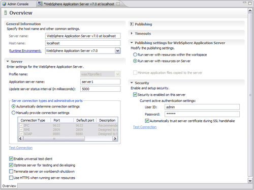This screenshot has height=190, width=254.
Task: Expand the Publishing section
Action: pyautogui.click(x=132, y=24)
